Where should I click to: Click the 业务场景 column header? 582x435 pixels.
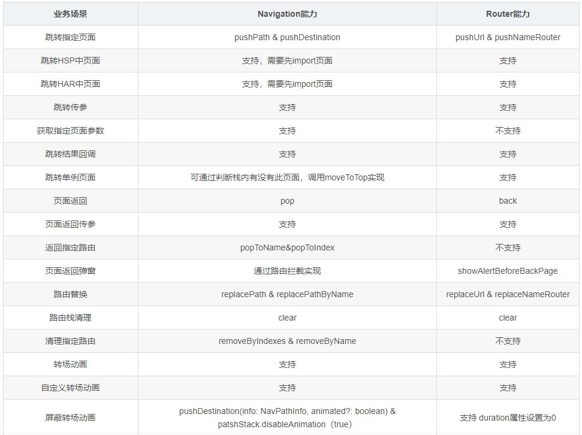coord(71,14)
